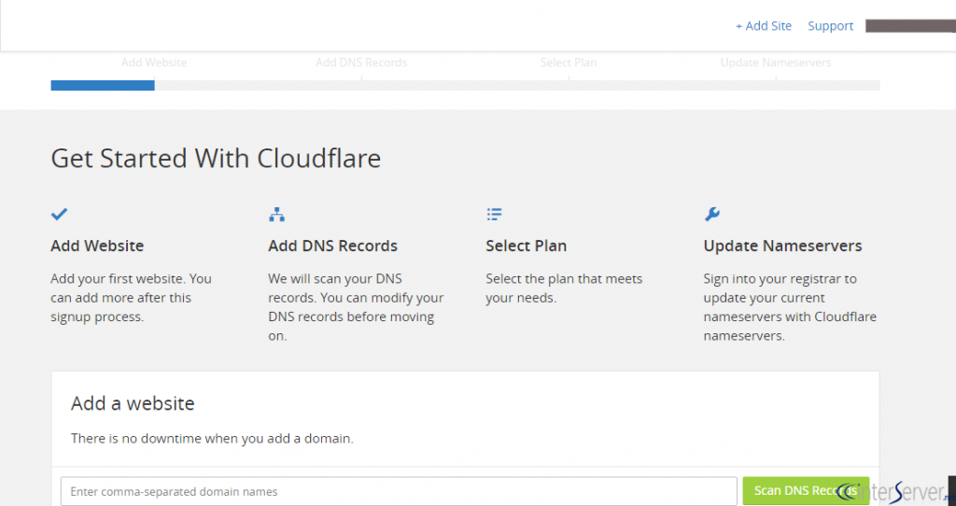Click the Scan DNS Records button

[806, 491]
